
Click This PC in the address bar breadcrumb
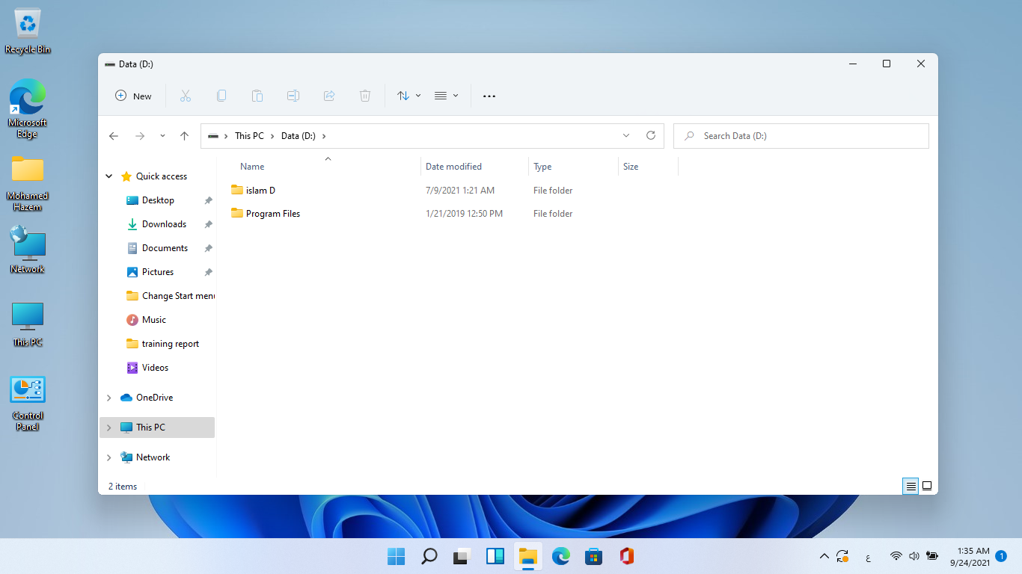pyautogui.click(x=249, y=136)
